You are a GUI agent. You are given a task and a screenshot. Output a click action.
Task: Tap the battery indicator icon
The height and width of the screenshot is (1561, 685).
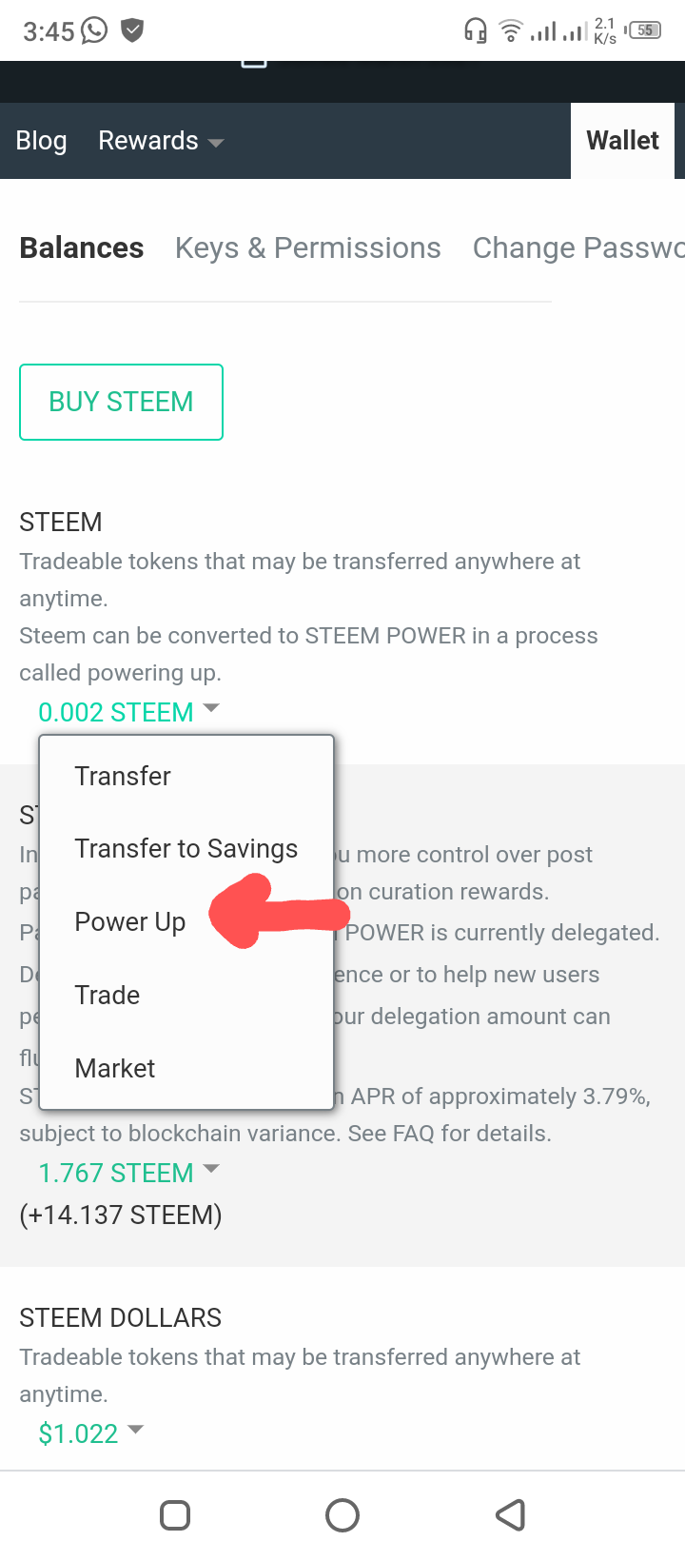click(x=645, y=30)
